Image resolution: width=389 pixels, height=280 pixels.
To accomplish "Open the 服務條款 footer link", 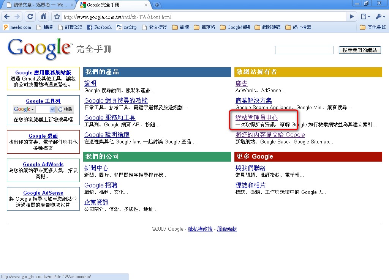I will (x=227, y=229).
